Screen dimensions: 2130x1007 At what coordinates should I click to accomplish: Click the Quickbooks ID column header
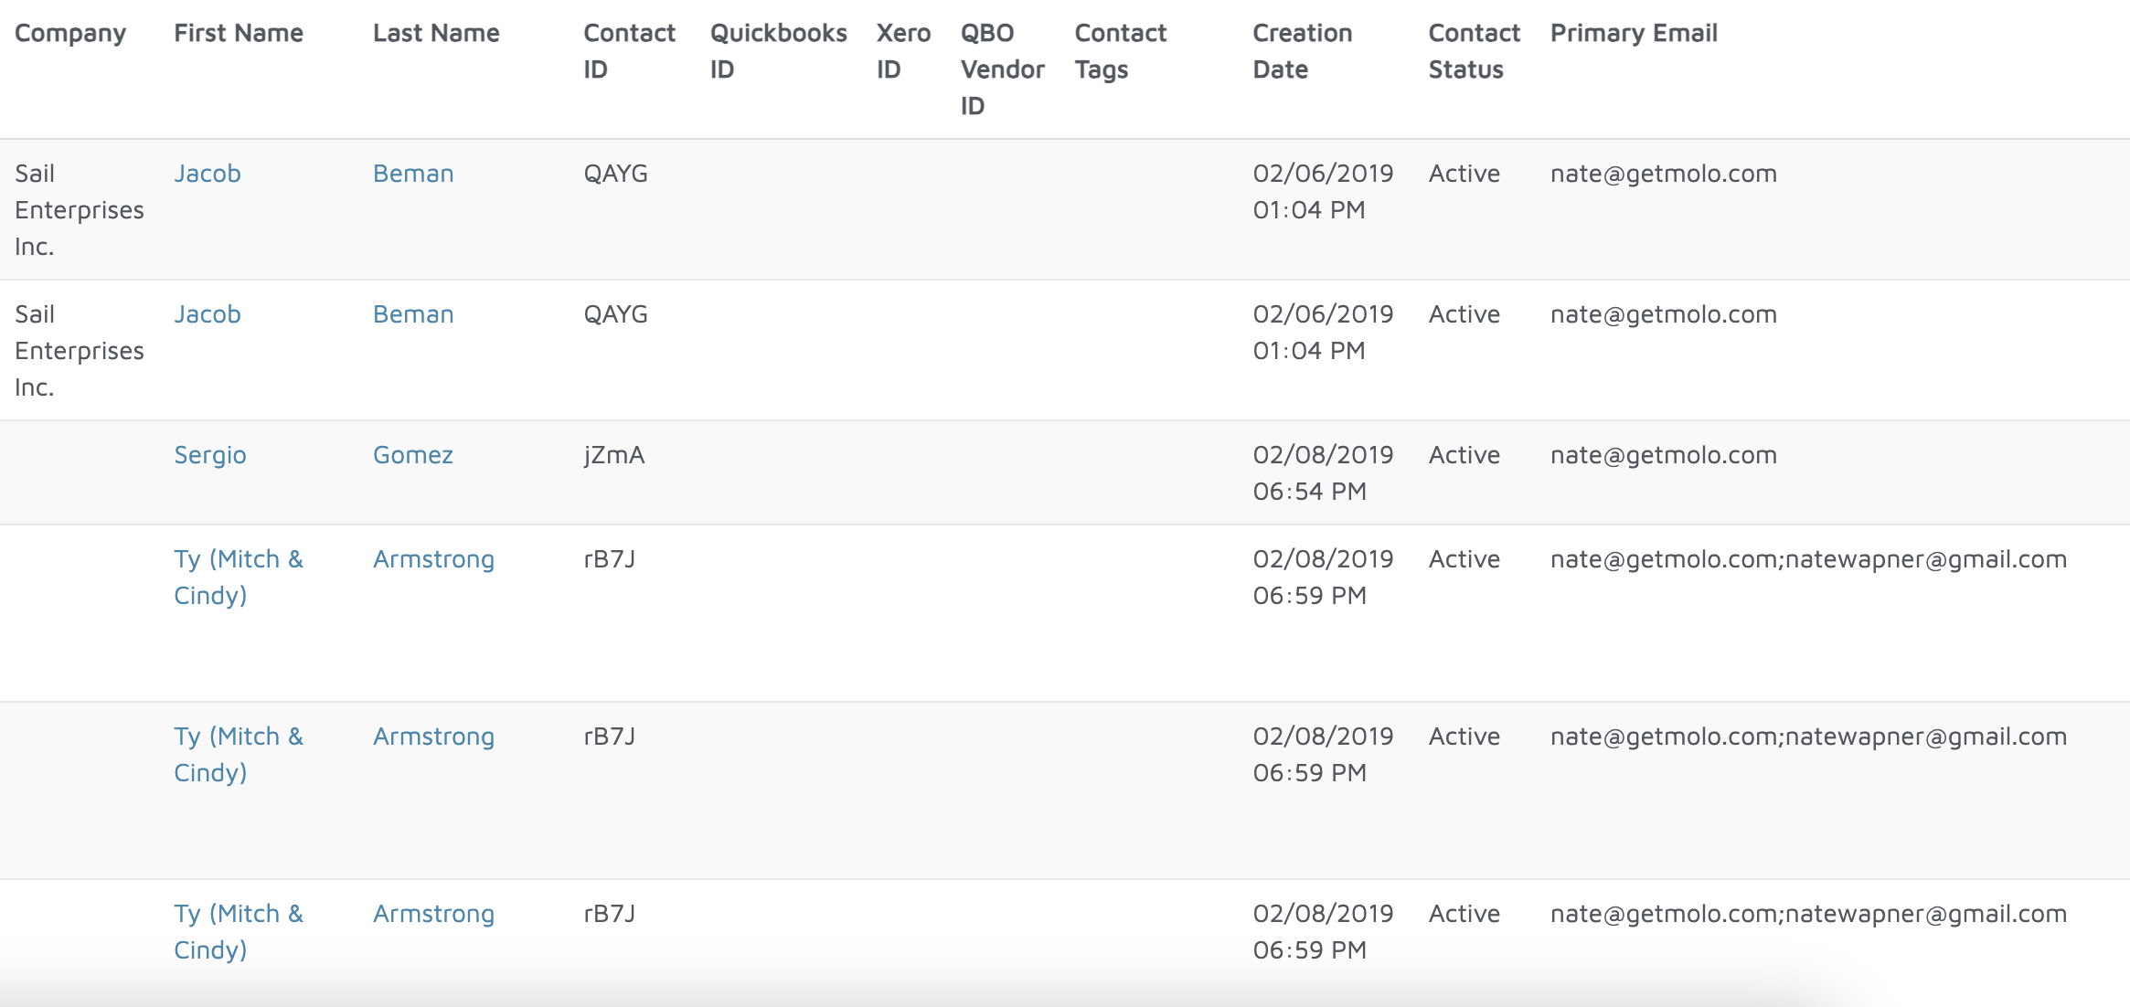778,51
